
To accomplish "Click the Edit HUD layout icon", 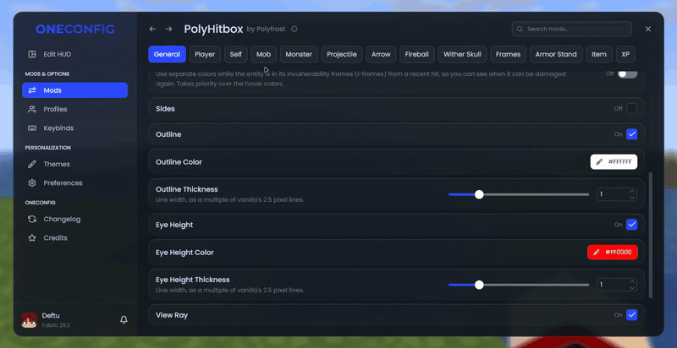I will pos(32,54).
